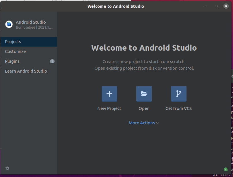The image size is (233, 177).
Task: Click the Android Studio product name
Action: click(31, 22)
